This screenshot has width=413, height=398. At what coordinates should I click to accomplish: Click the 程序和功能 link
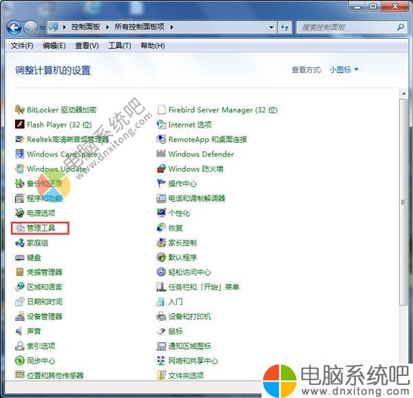point(44,198)
